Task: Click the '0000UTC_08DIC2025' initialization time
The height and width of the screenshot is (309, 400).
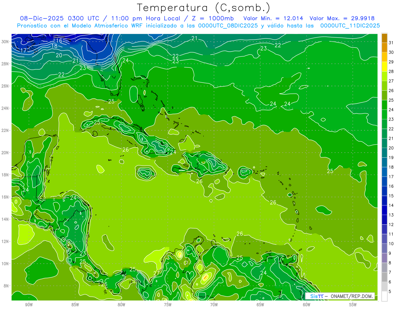Action: (x=228, y=26)
